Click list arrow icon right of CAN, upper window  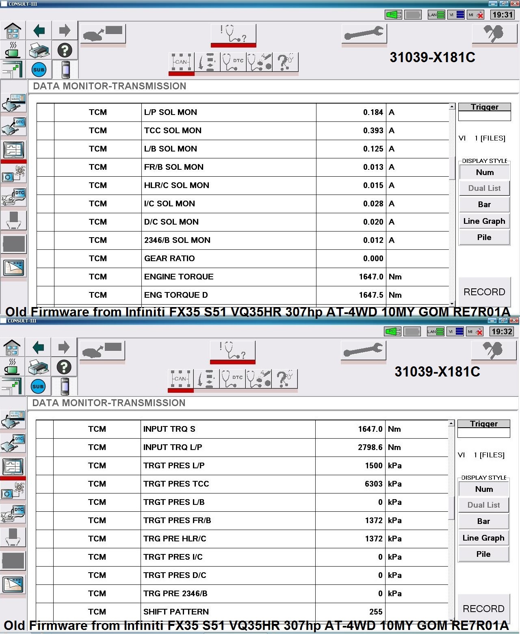tap(207, 63)
